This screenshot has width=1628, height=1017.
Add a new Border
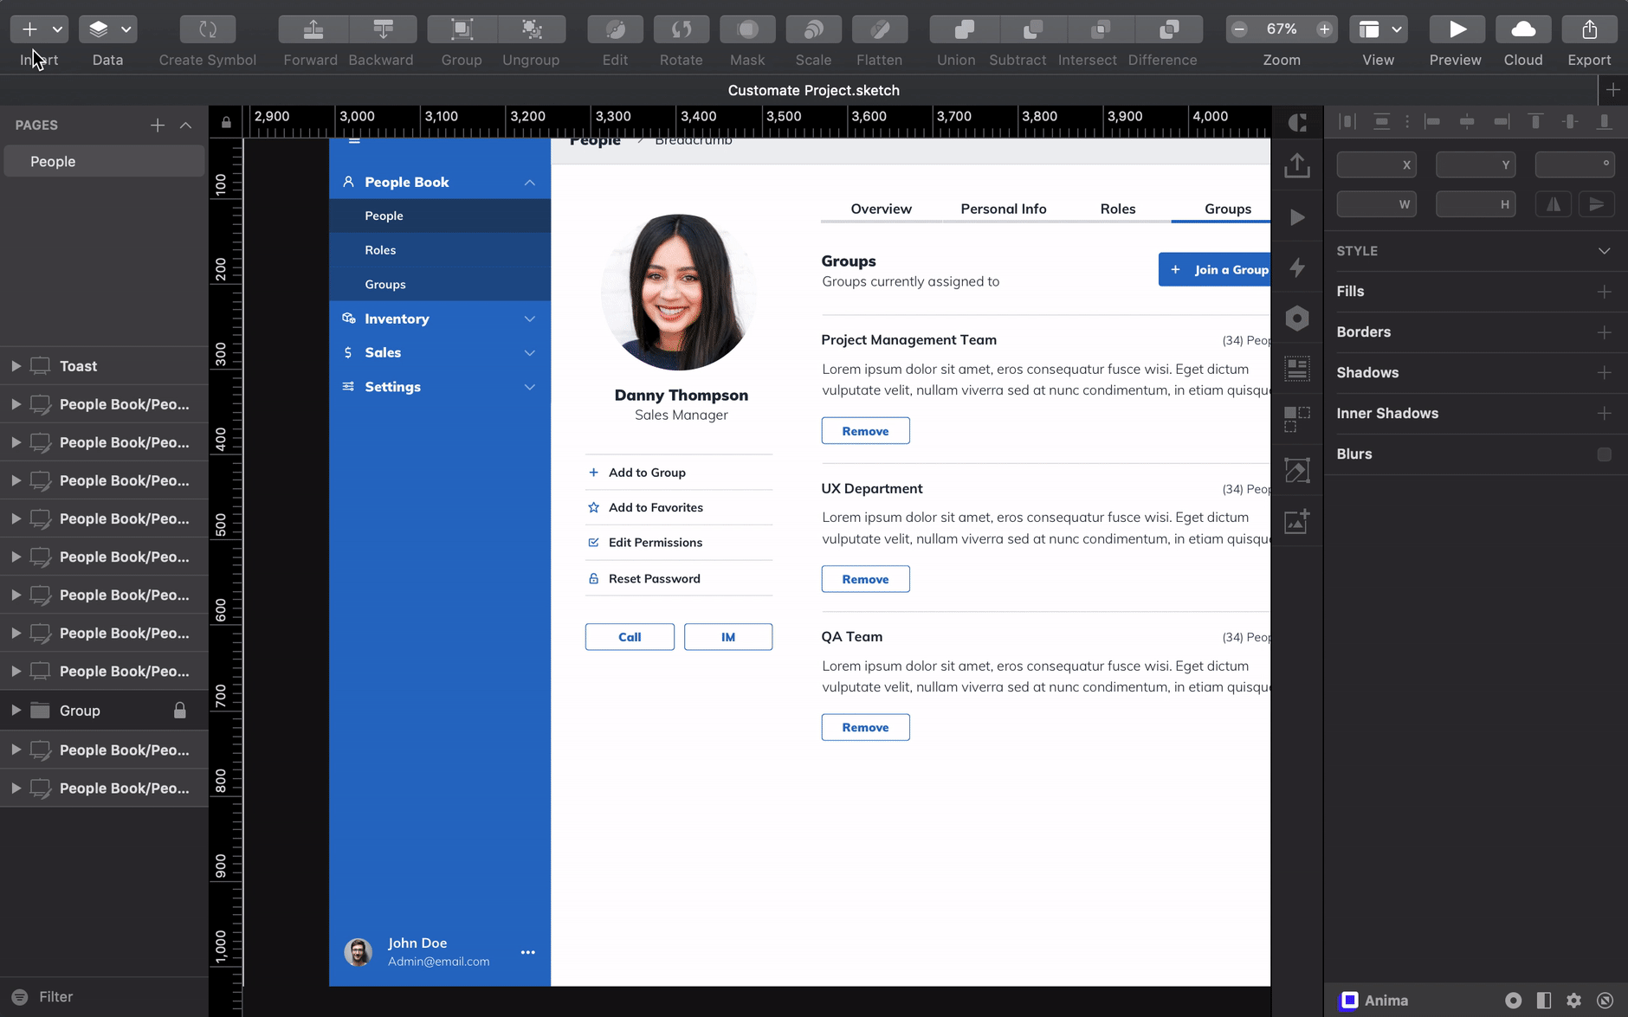click(1604, 332)
